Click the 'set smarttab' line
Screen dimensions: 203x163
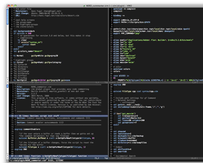click(x=120, y=152)
